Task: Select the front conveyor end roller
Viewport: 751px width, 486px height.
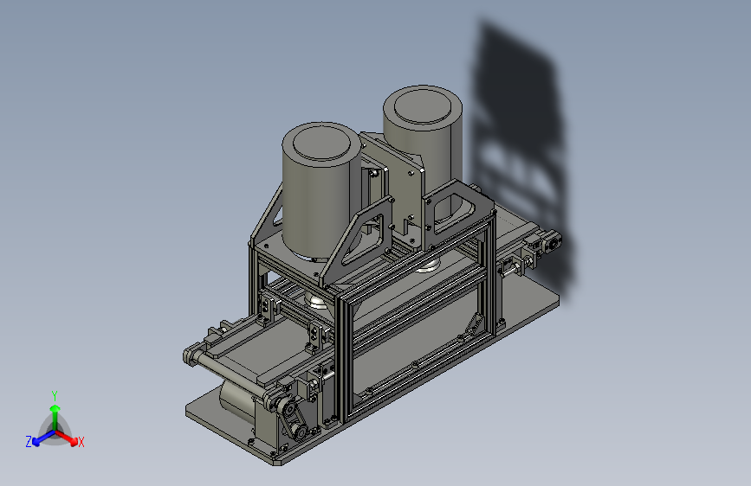Action: 229,374
